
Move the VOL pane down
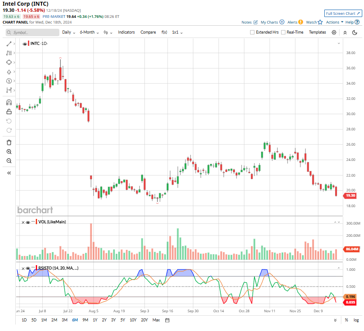pyautogui.click(x=339, y=222)
